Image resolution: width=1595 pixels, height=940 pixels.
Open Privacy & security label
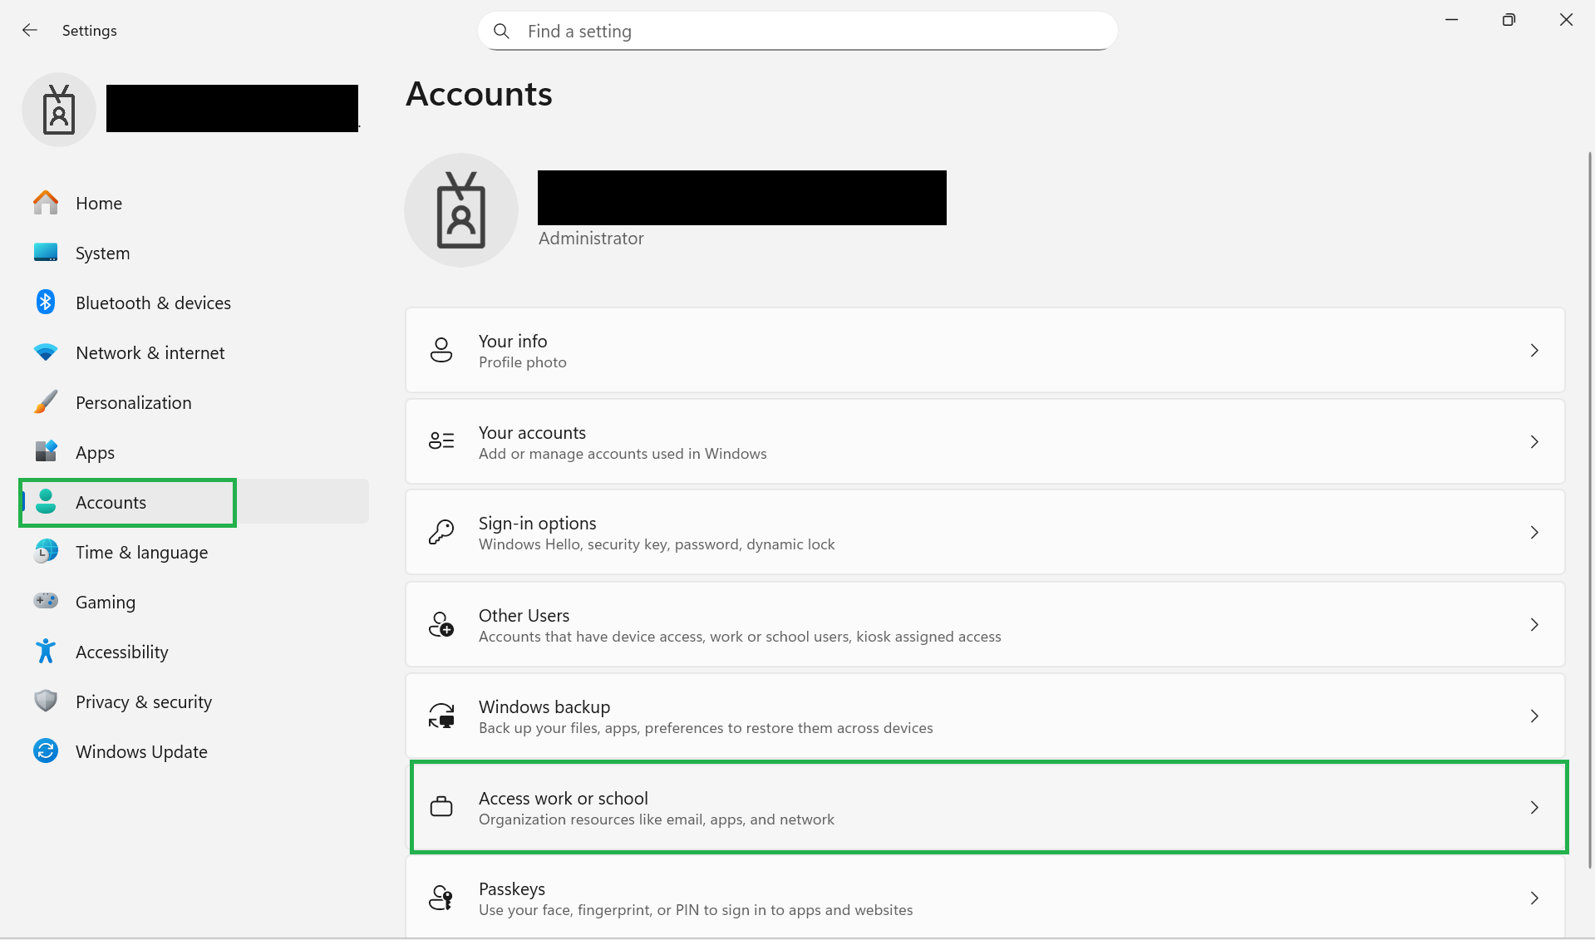coord(144,702)
